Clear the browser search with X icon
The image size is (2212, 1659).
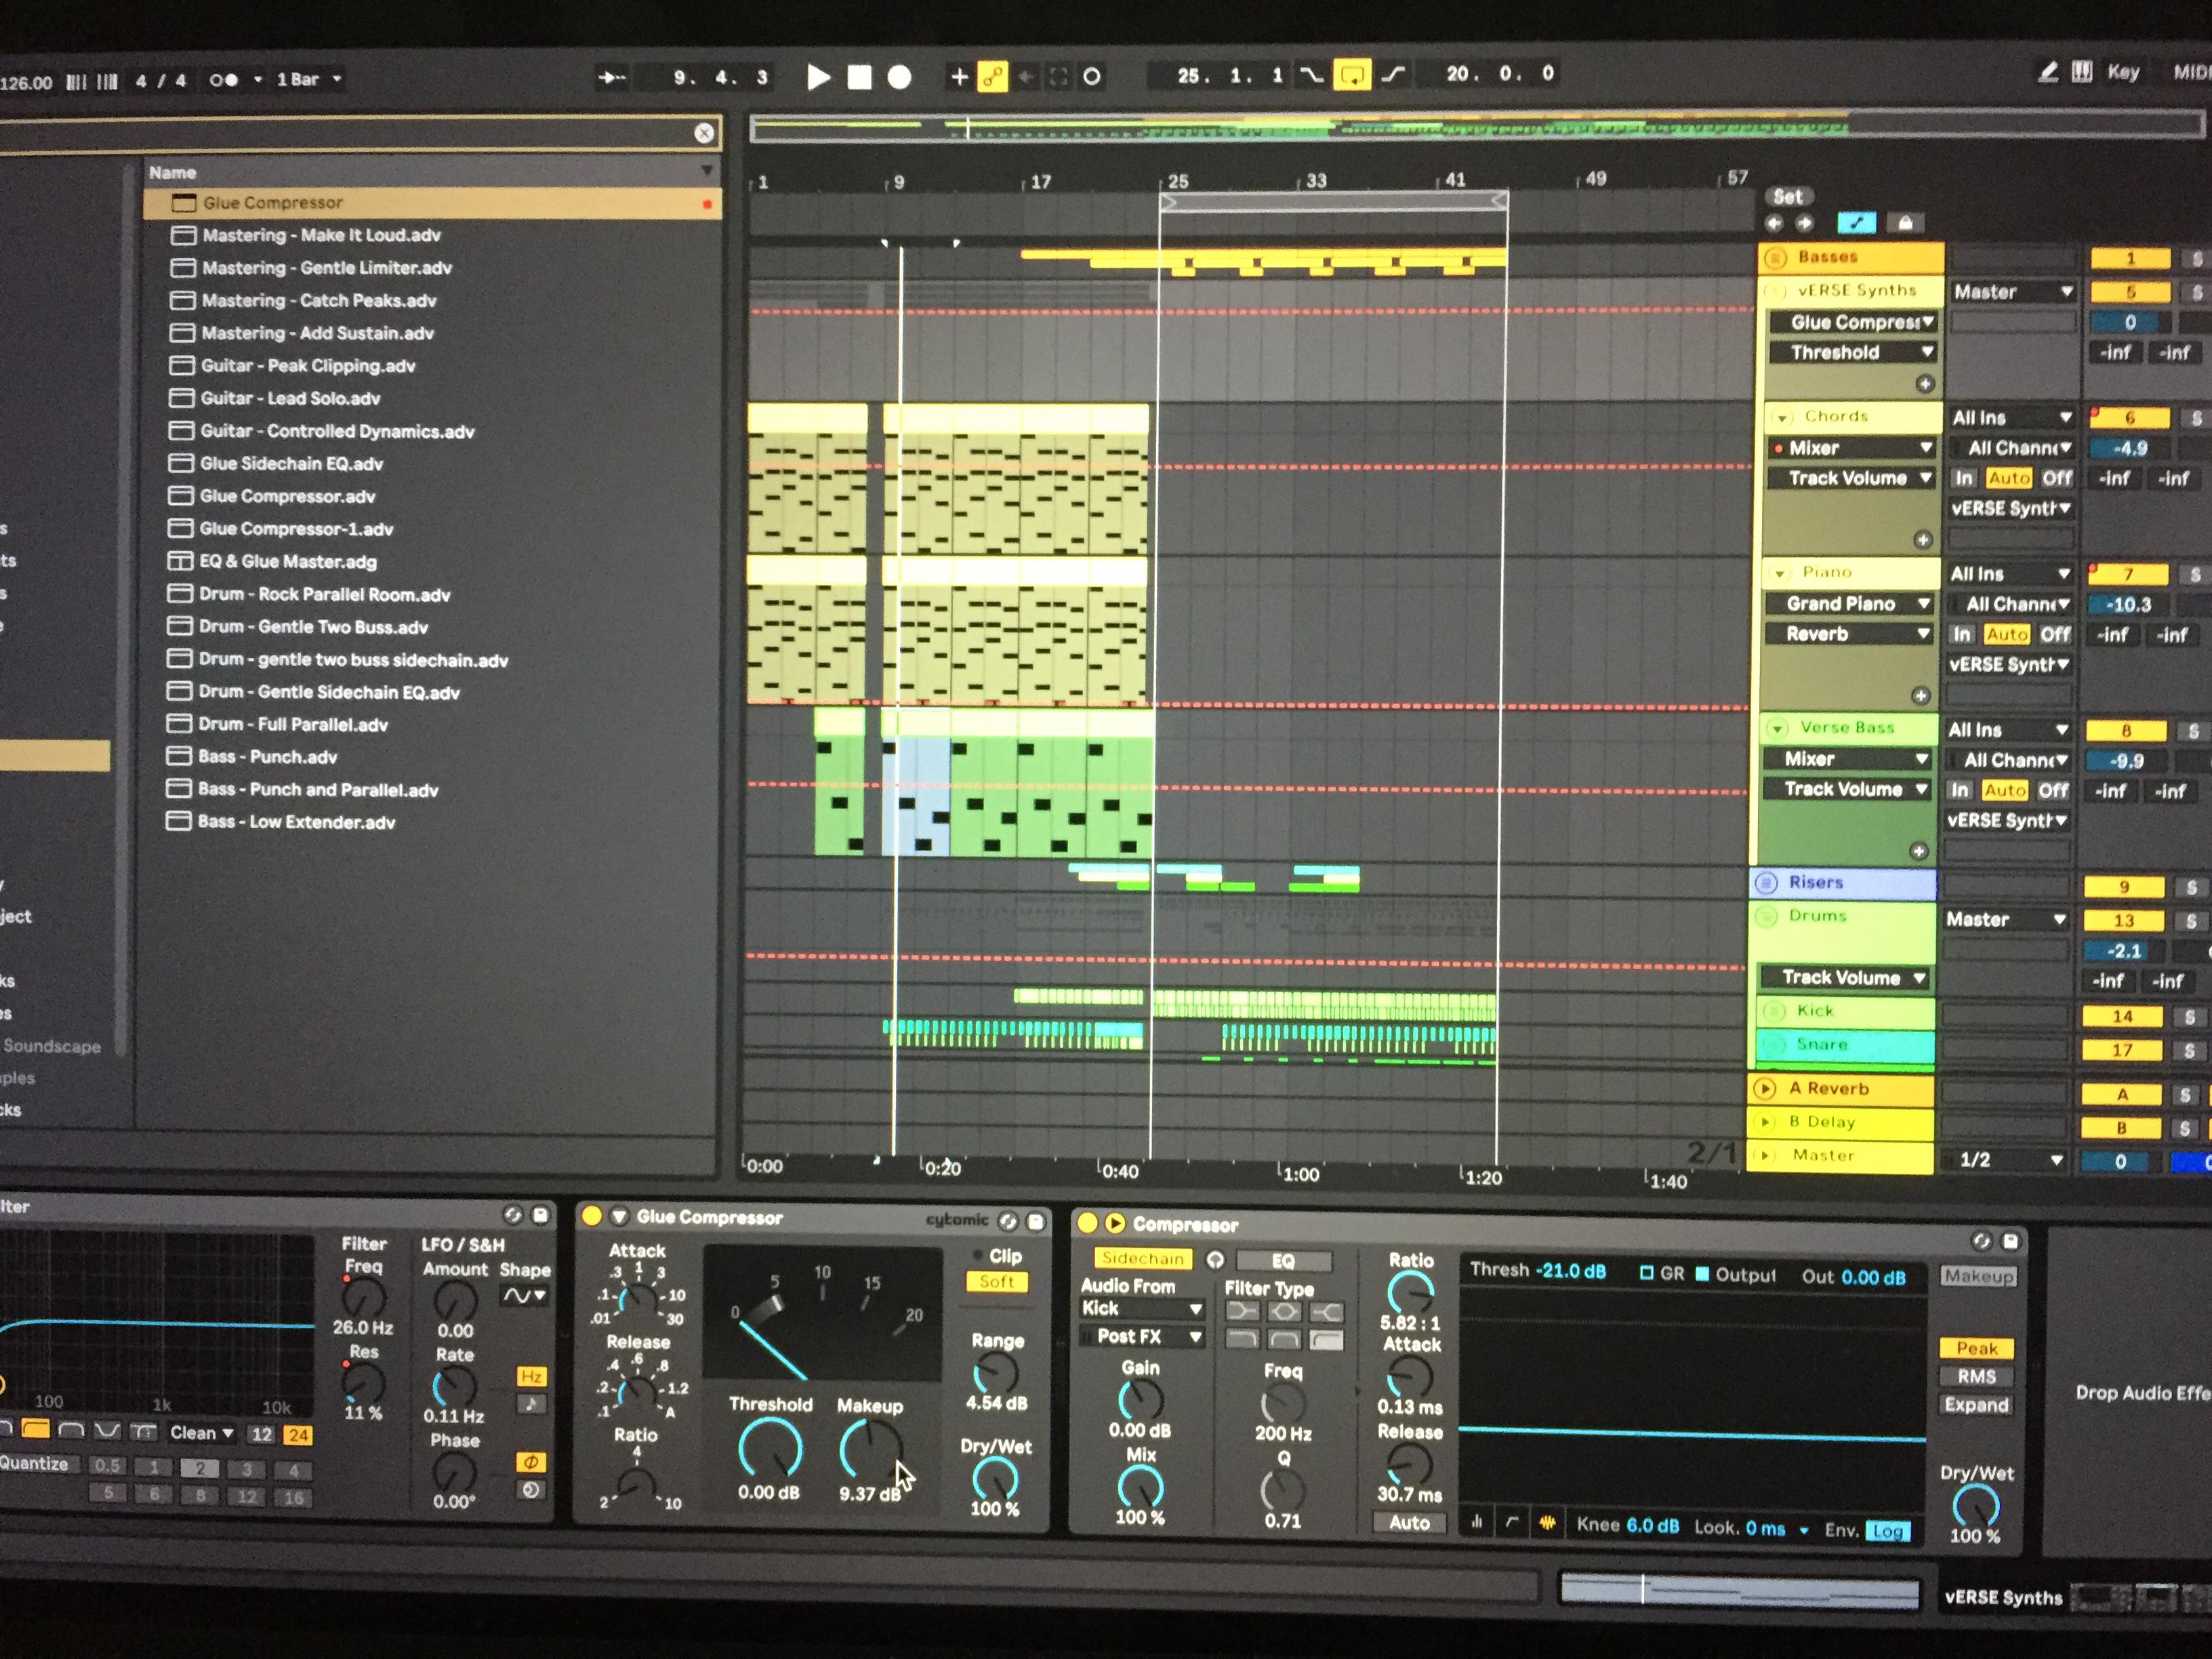[704, 133]
